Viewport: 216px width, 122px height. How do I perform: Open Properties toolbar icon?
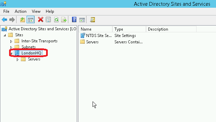(48, 20)
